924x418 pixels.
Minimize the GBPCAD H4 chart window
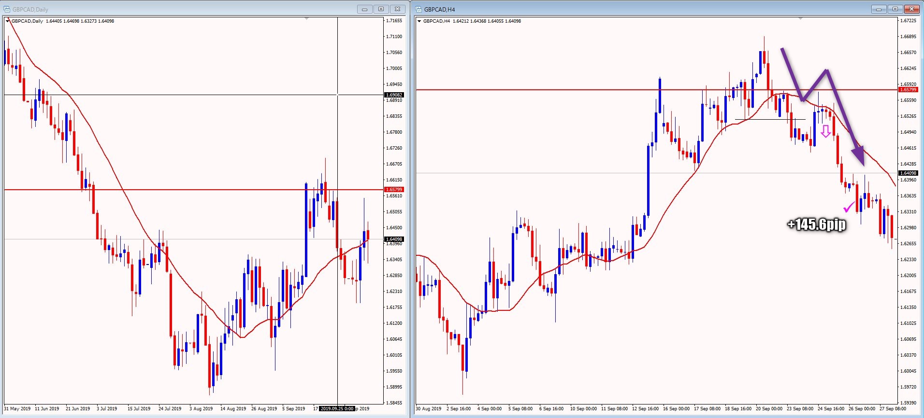coord(879,9)
